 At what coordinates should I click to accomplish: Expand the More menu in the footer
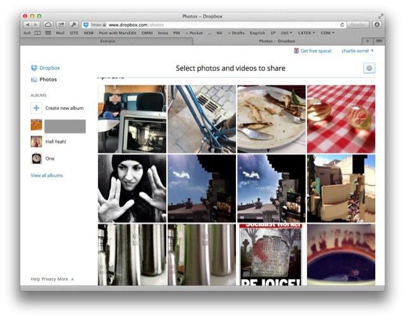point(65,279)
